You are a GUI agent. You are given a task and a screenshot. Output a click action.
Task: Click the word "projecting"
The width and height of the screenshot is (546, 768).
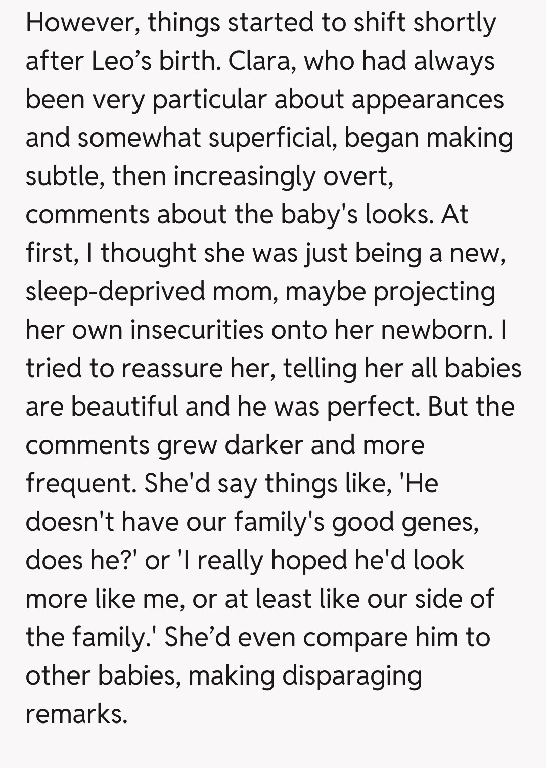pyautogui.click(x=434, y=292)
